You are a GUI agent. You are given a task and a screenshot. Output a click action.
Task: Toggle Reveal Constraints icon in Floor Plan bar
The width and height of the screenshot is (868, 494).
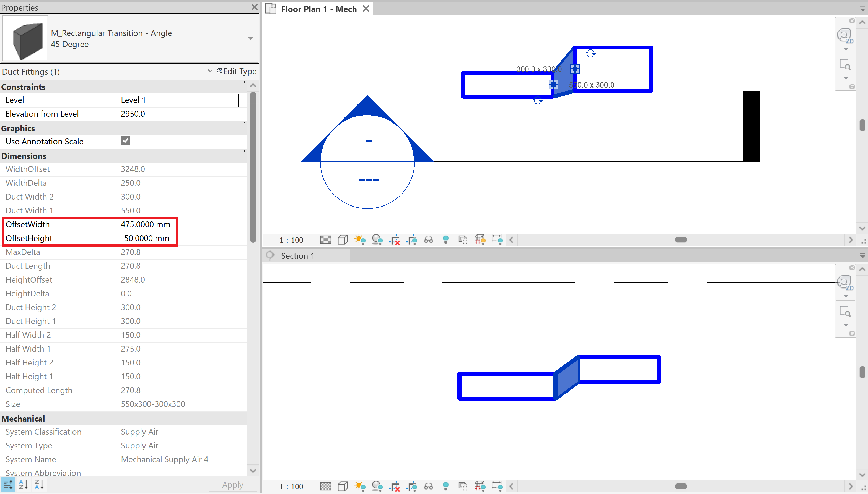[x=497, y=240]
